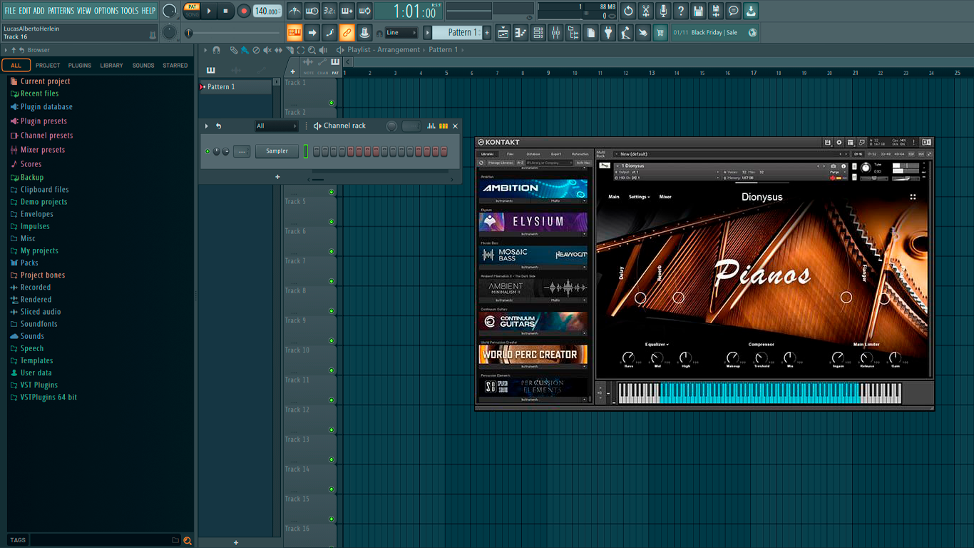
Task: Click the shopping cart content library icon
Action: pos(660,32)
